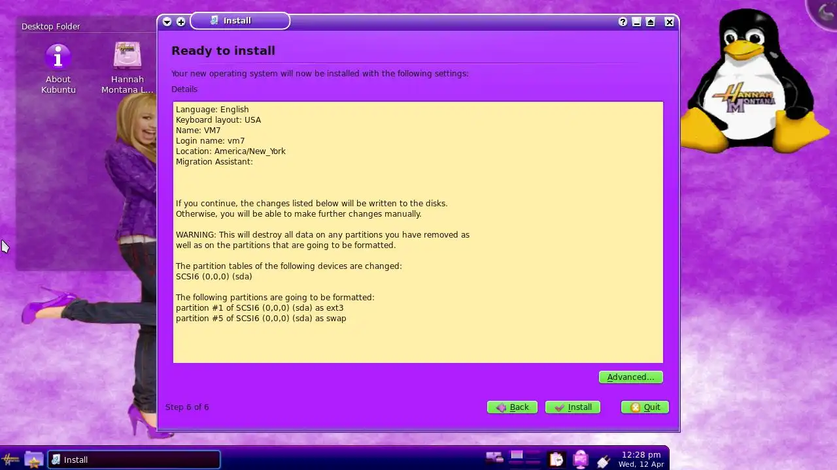Viewport: 837px width, 470px height.
Task: Select the Install taskbar entry
Action: (134, 460)
